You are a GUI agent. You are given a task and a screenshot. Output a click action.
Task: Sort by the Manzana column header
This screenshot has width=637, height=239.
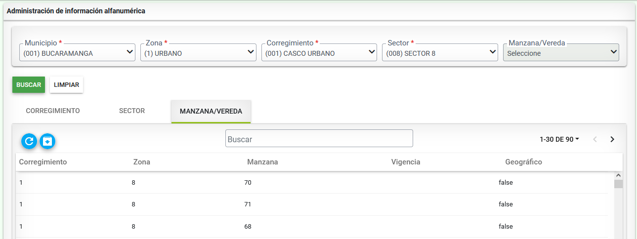coord(262,162)
